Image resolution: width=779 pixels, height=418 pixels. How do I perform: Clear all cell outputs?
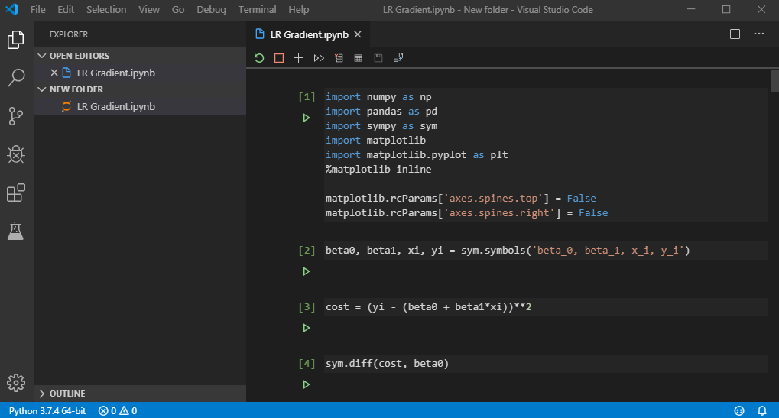[x=339, y=58]
